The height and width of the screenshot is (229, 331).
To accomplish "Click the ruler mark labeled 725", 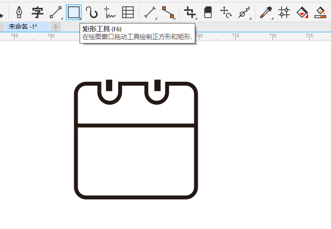I will coord(309,36).
